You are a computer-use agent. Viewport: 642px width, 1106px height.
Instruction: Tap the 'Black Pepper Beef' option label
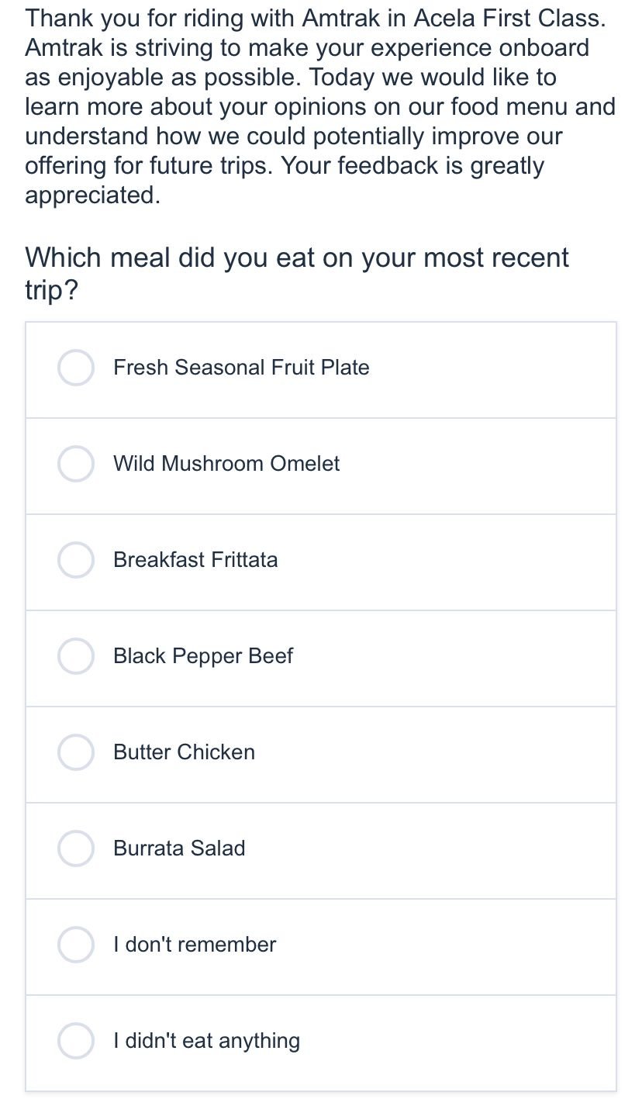click(203, 656)
